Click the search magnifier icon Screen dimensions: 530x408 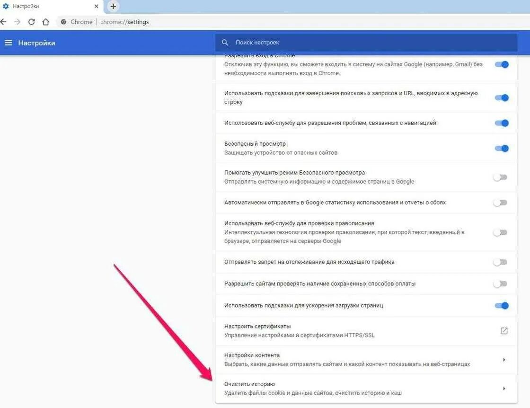coord(225,43)
